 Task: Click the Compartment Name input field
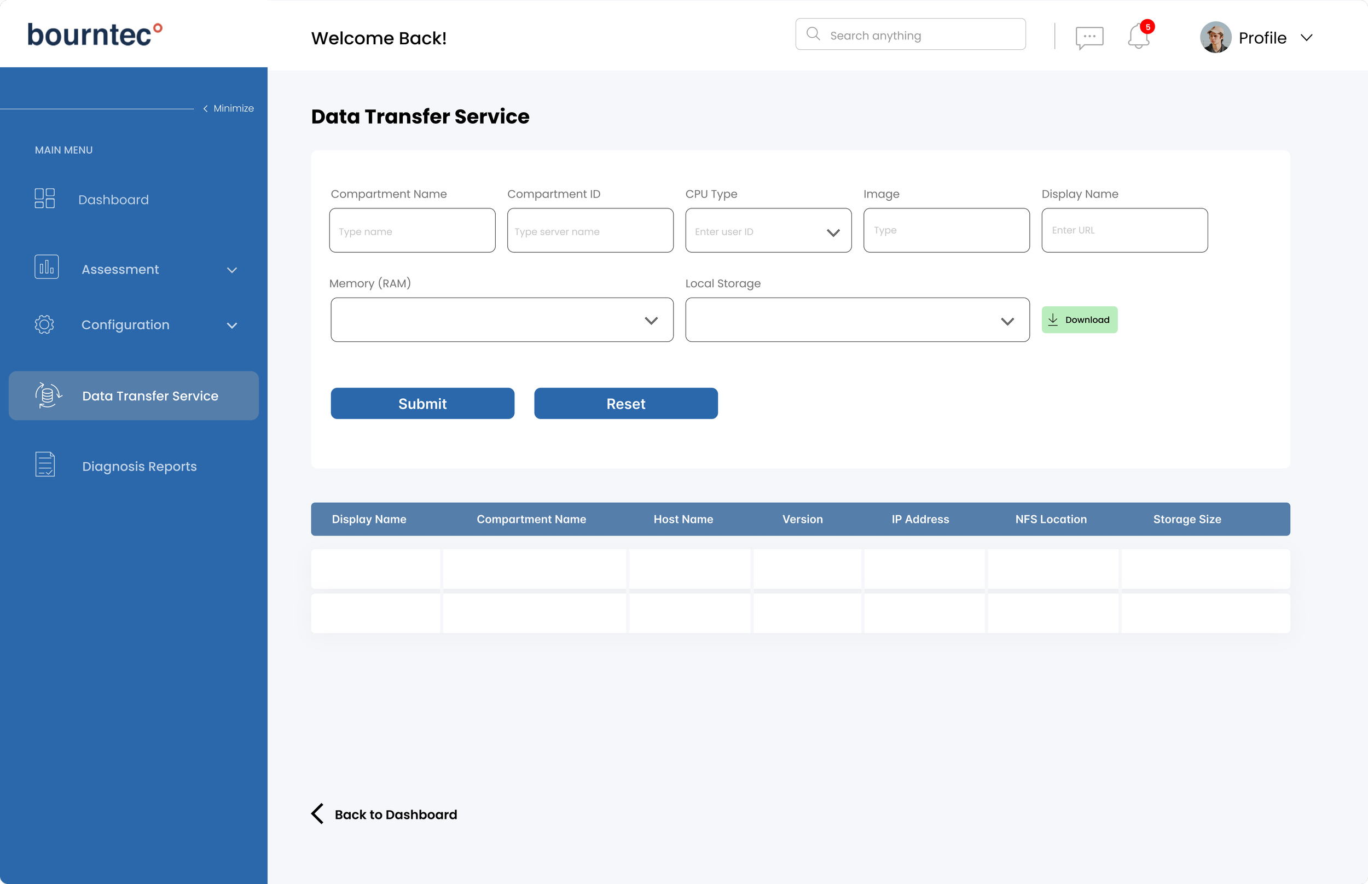coord(412,231)
